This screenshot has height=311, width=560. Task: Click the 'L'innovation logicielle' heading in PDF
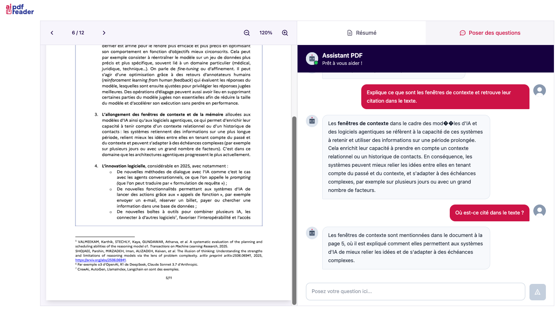[x=124, y=166]
